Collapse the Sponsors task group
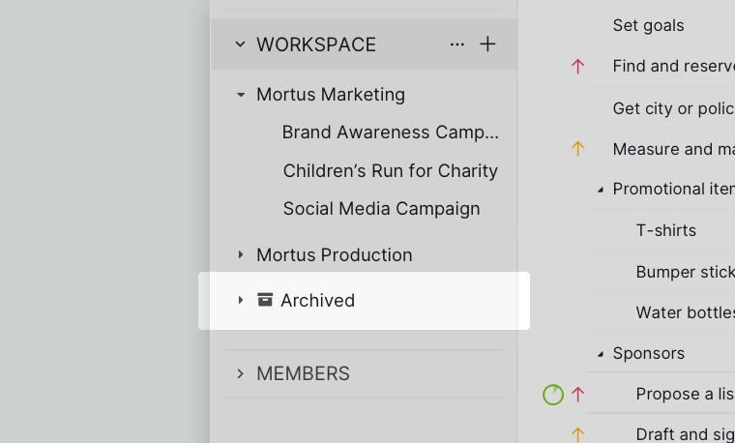 (x=600, y=354)
